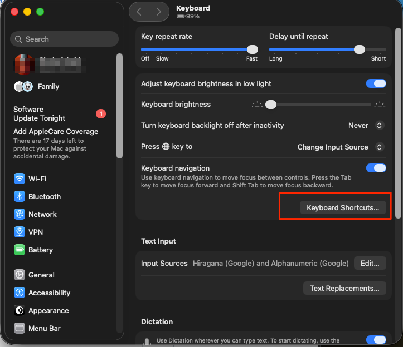Image resolution: width=403 pixels, height=347 pixels.
Task: Click the battery 99% indicator under Keyboard title
Action: pos(188,16)
